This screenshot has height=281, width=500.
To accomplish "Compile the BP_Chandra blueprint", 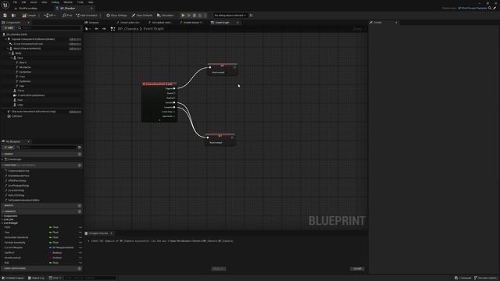I will (30, 16).
